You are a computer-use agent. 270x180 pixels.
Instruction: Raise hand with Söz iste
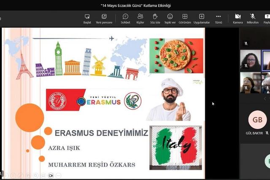155,19
